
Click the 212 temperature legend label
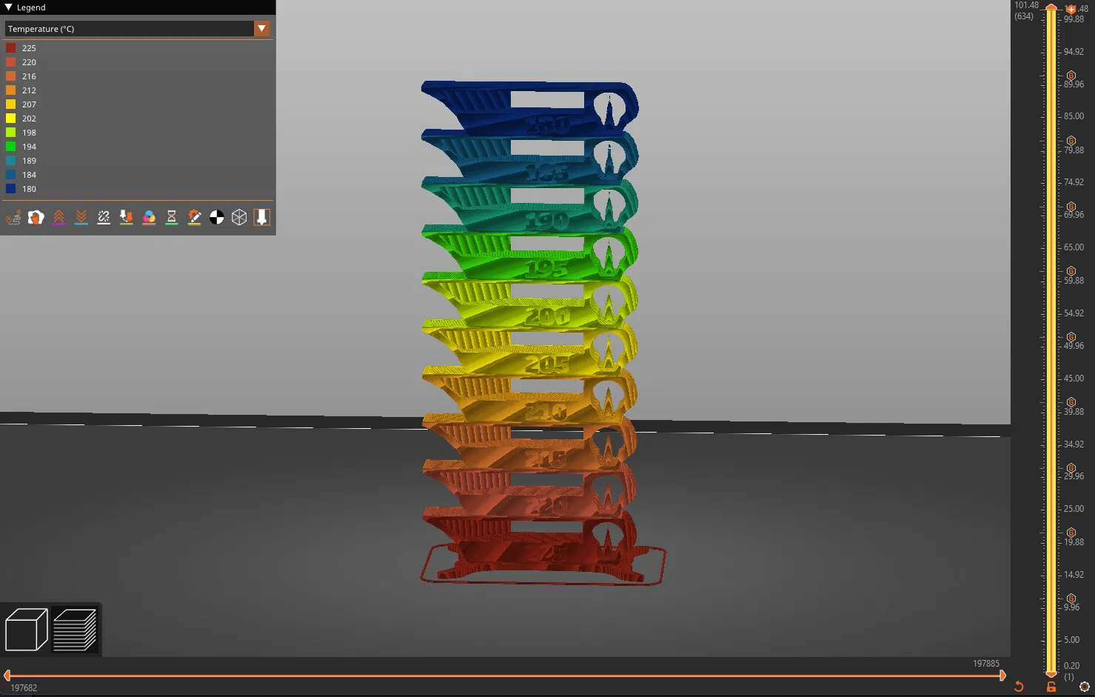point(29,90)
